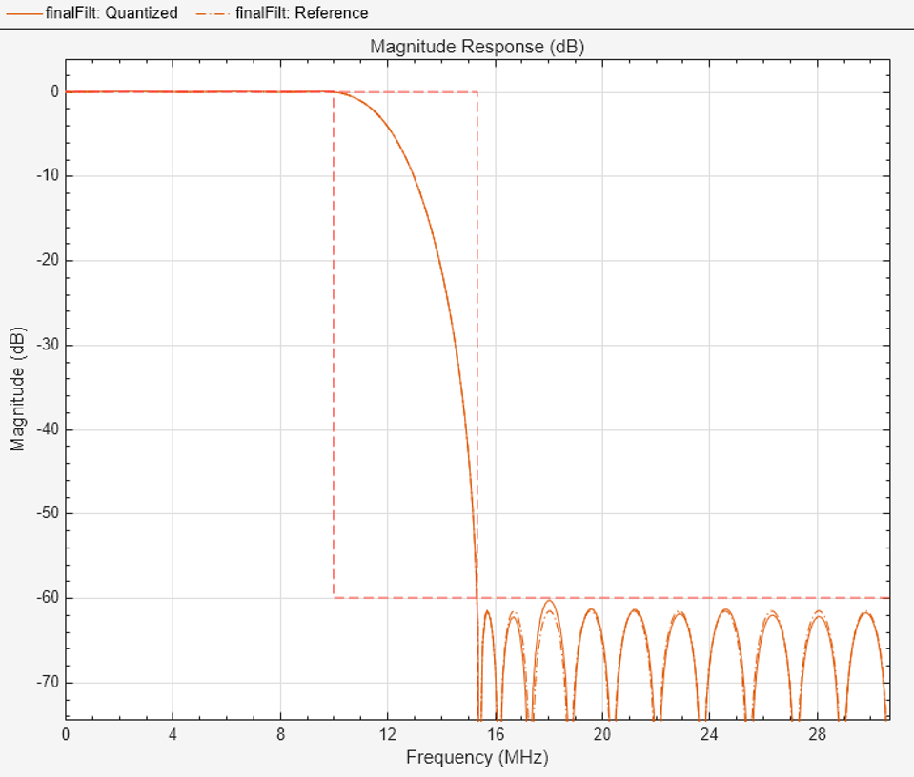914x777 pixels.
Task: Click the x-axis tick label 16
Action: tap(496, 734)
